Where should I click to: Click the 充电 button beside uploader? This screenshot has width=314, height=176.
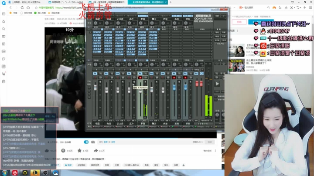tap(239, 22)
